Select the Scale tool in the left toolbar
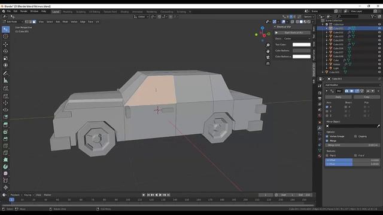 [x=5, y=59]
